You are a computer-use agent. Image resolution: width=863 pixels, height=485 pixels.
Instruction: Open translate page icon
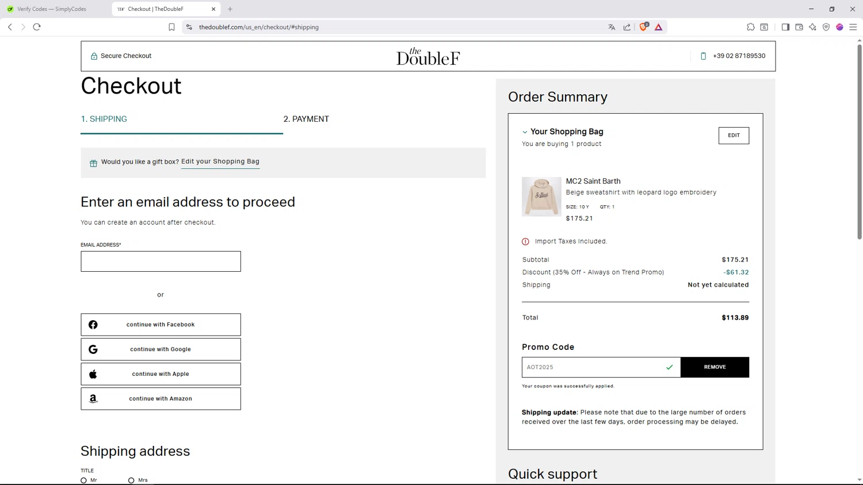pyautogui.click(x=612, y=27)
